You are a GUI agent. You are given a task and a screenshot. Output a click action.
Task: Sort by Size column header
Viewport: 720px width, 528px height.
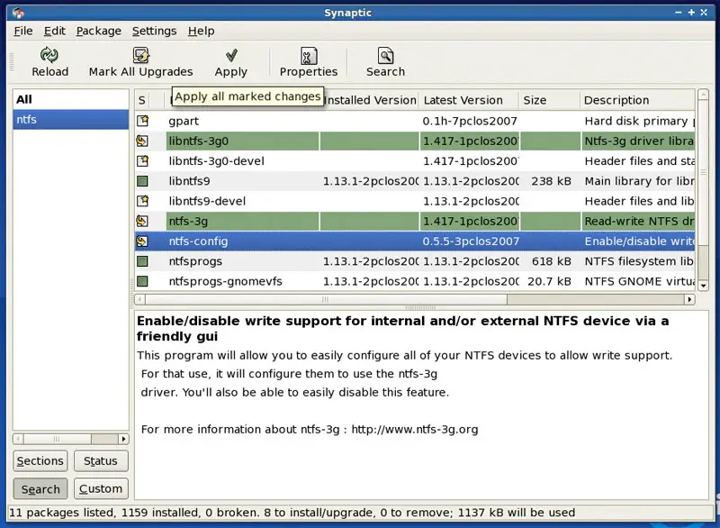(549, 100)
